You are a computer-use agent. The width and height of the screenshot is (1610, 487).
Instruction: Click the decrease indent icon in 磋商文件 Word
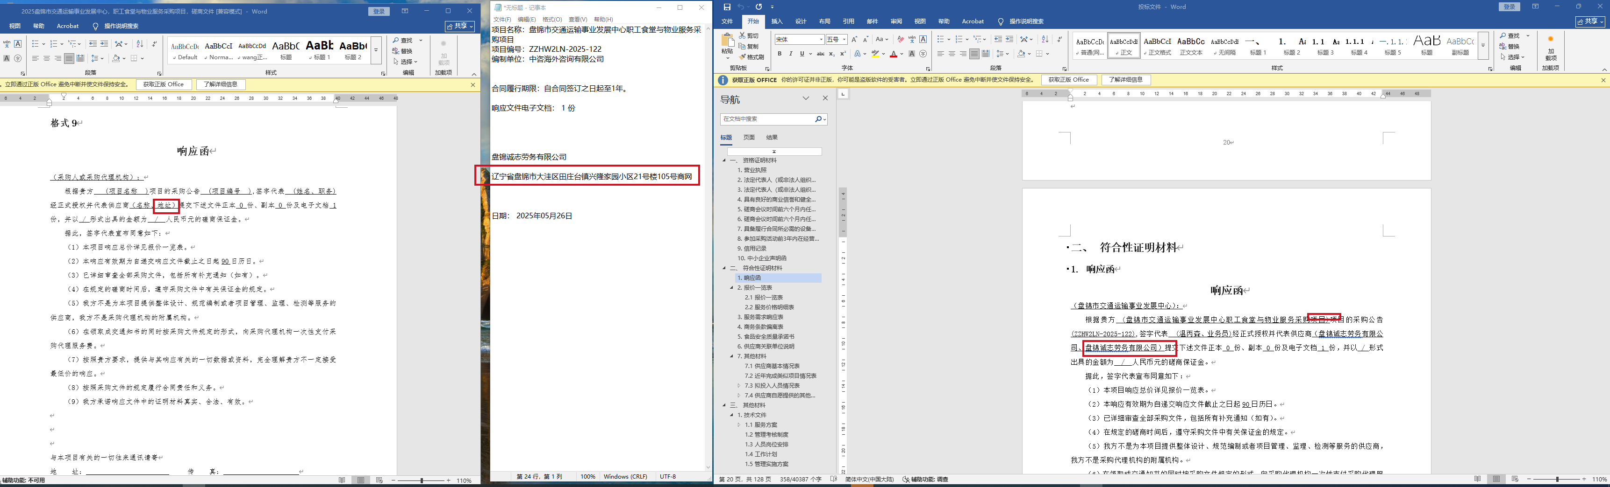pos(93,44)
